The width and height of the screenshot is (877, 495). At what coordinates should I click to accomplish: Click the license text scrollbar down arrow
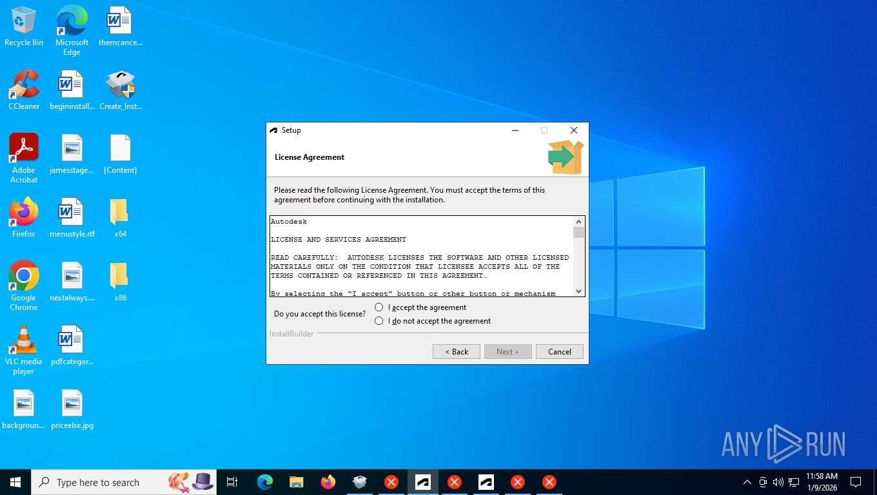coord(578,291)
